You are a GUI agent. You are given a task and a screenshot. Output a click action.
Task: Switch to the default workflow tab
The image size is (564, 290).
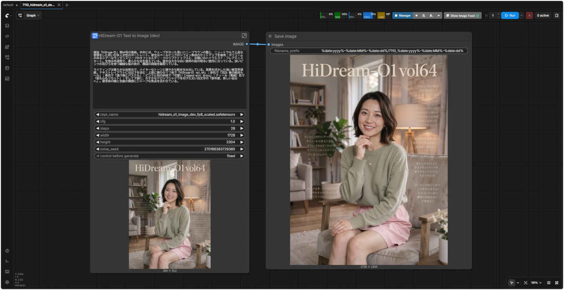8,5
